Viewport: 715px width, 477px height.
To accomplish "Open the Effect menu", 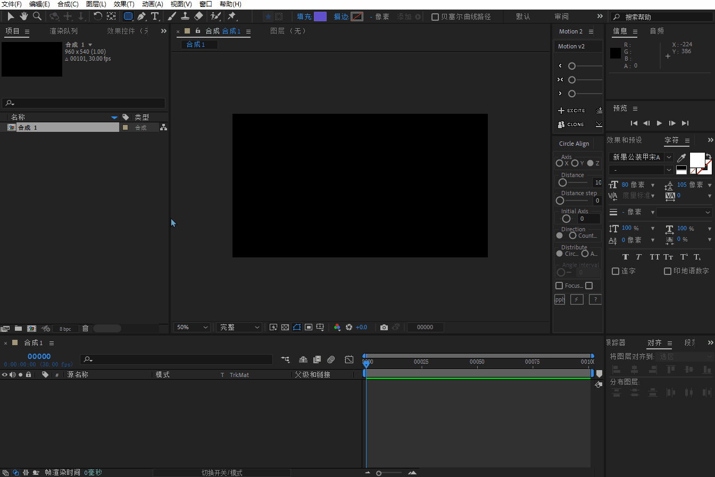I will tap(124, 4).
